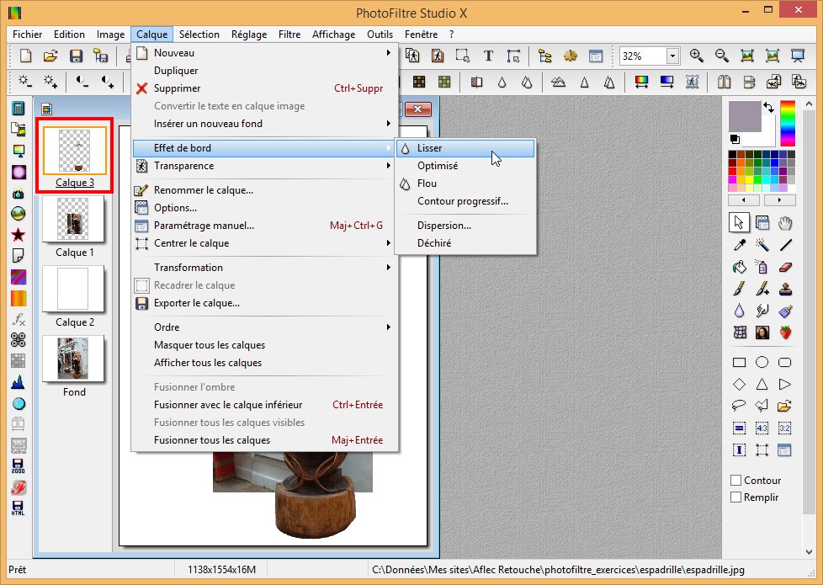Pick from the rainbow color spectrum bar
Image resolution: width=823 pixels, height=585 pixels.
[788, 124]
